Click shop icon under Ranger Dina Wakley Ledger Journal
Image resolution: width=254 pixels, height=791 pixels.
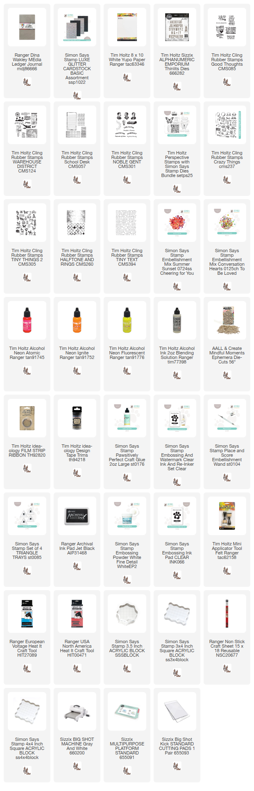(27, 82)
